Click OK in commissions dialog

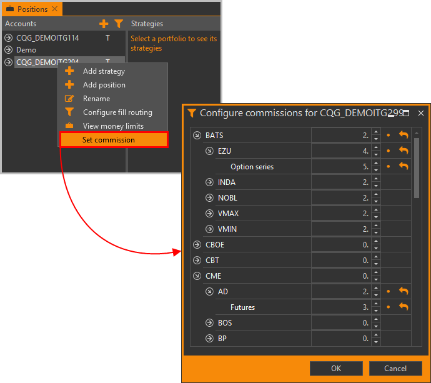pyautogui.click(x=336, y=369)
